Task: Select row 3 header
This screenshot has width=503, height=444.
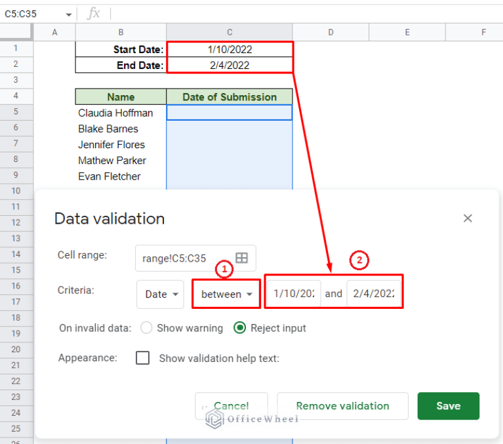Action: 16,80
